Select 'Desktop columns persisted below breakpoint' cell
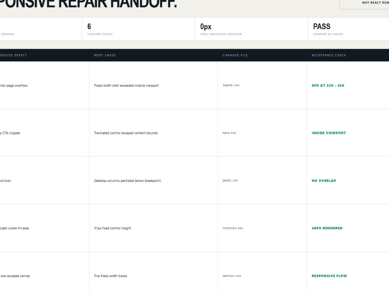 coord(153,181)
